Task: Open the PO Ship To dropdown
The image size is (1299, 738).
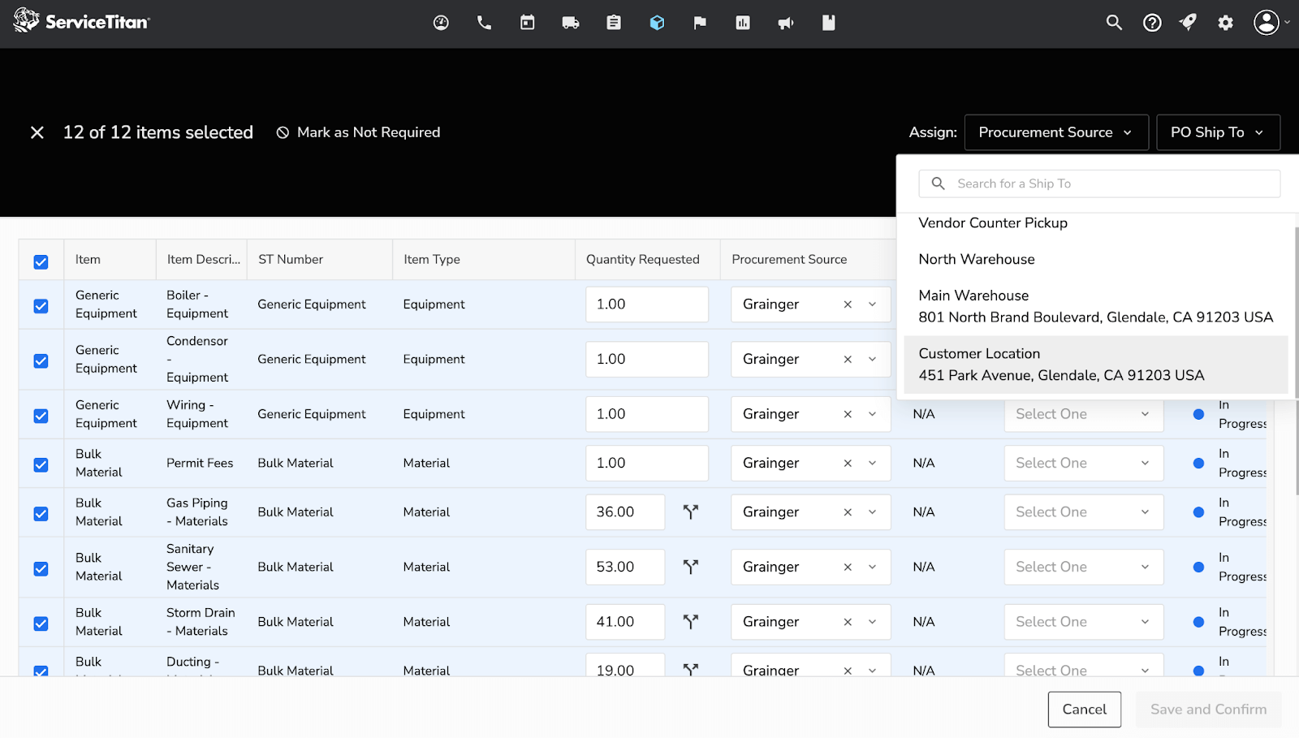Action: [1217, 132]
